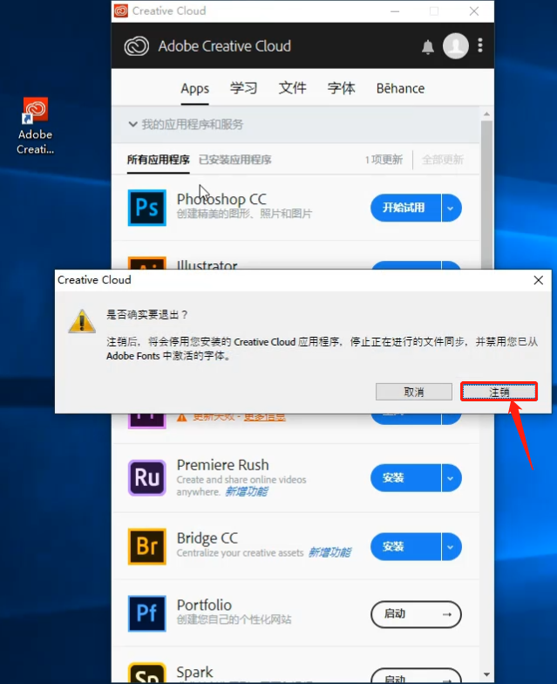
Task: Click the Portfolio title text
Action: pyautogui.click(x=204, y=605)
